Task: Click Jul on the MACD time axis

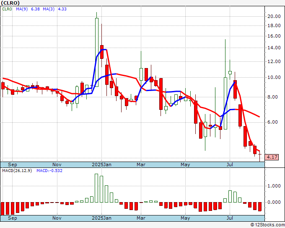Action: coord(230,218)
